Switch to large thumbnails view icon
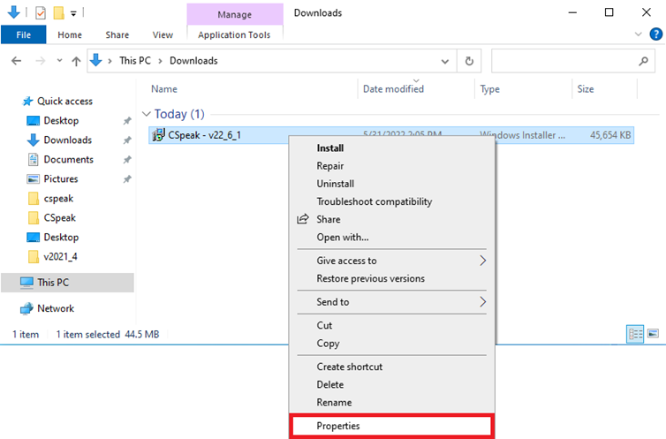 click(653, 334)
